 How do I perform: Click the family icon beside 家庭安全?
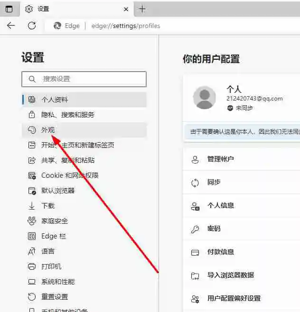pos(32,221)
